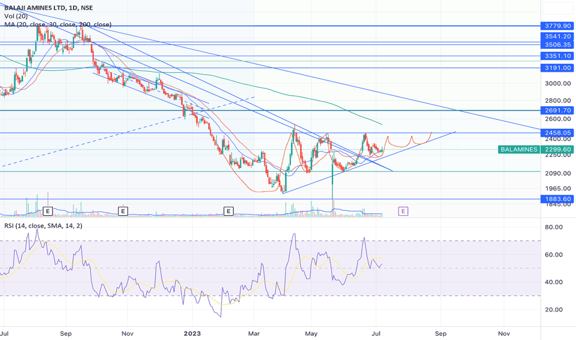The image size is (576, 340).
Task: Click the MA (20, close, 30, close, 200, close) legend
Action: coord(58,25)
